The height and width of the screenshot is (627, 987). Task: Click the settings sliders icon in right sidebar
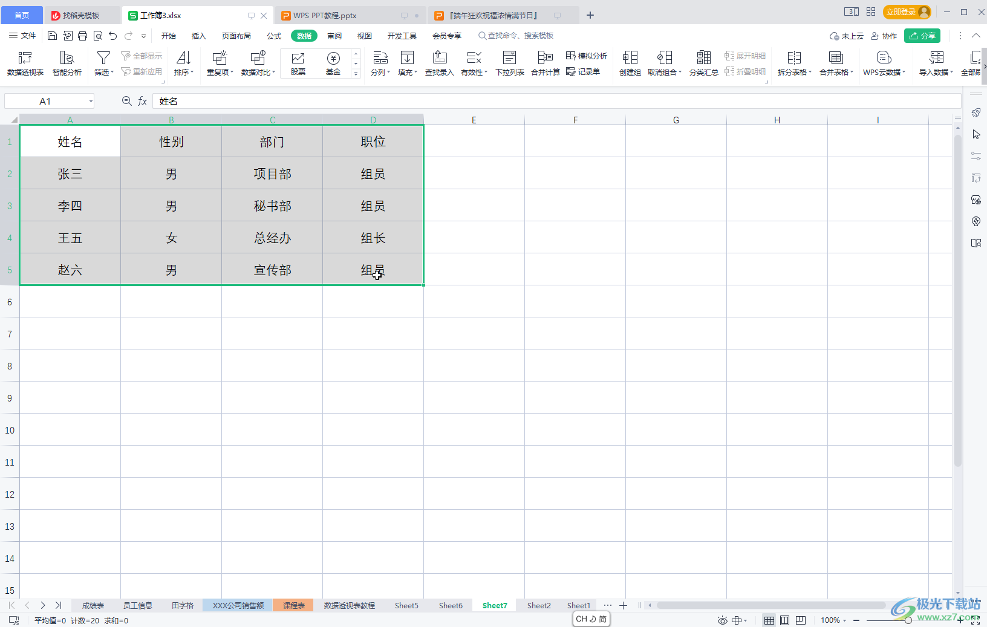[x=976, y=156]
